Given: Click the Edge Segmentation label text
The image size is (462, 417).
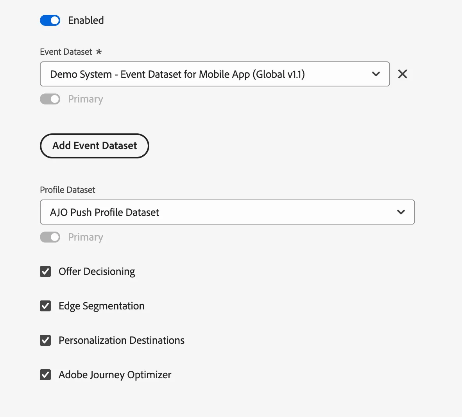Looking at the screenshot, I should [101, 306].
